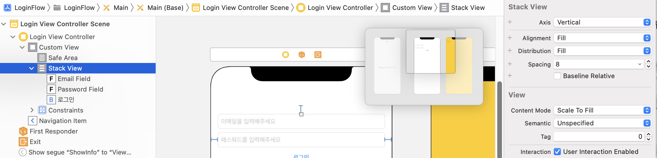
Task: Click the yellow scene thumbnail in minimap
Action: 459,66
